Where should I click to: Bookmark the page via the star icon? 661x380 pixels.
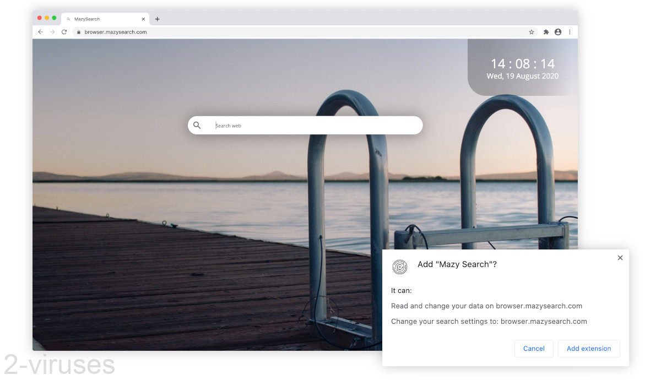(531, 32)
